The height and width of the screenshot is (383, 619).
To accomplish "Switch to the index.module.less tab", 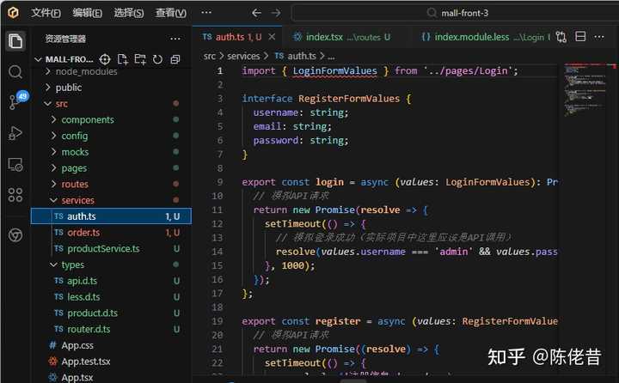I will [470, 38].
